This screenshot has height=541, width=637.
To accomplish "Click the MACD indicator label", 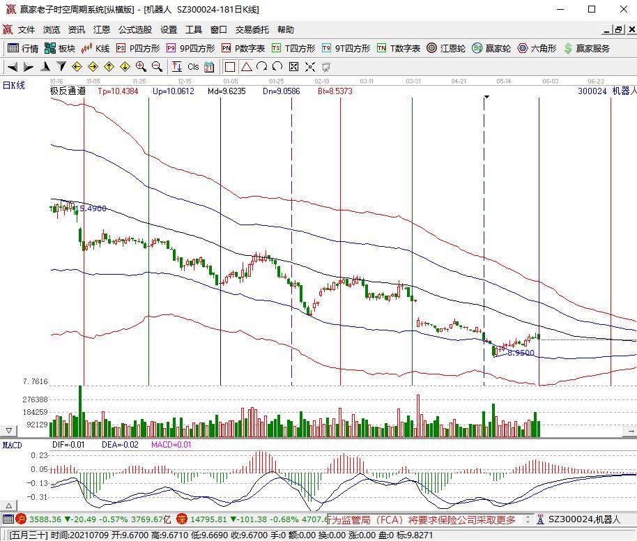I will point(12,445).
